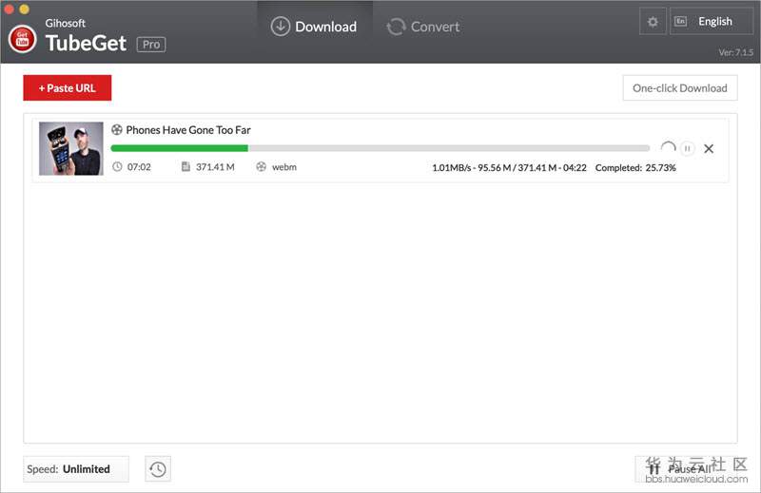Click the duration clock icon
This screenshot has width=761, height=493.
[x=118, y=167]
